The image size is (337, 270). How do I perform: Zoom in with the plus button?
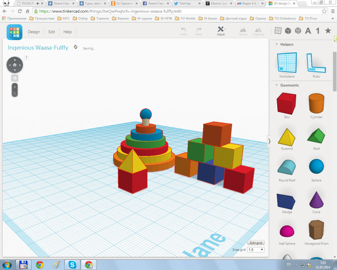pos(15,87)
